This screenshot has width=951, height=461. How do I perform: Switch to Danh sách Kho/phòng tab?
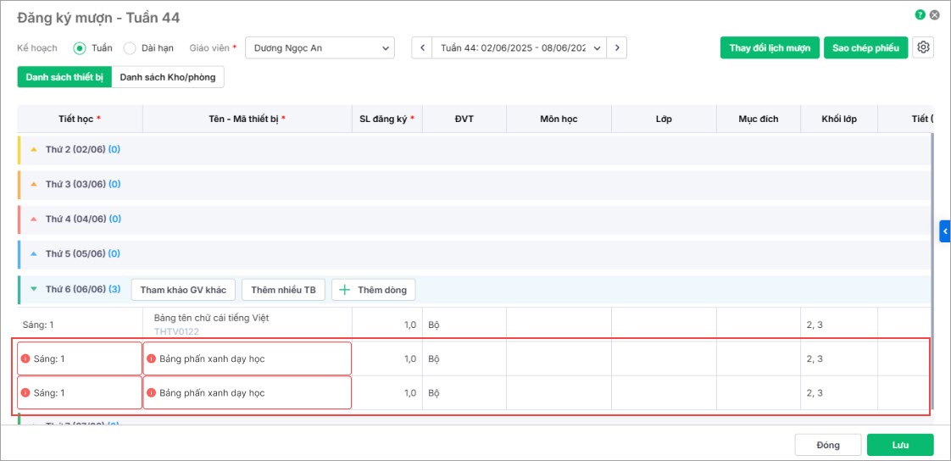(168, 77)
